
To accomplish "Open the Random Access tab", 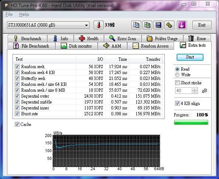I will coord(151,46).
